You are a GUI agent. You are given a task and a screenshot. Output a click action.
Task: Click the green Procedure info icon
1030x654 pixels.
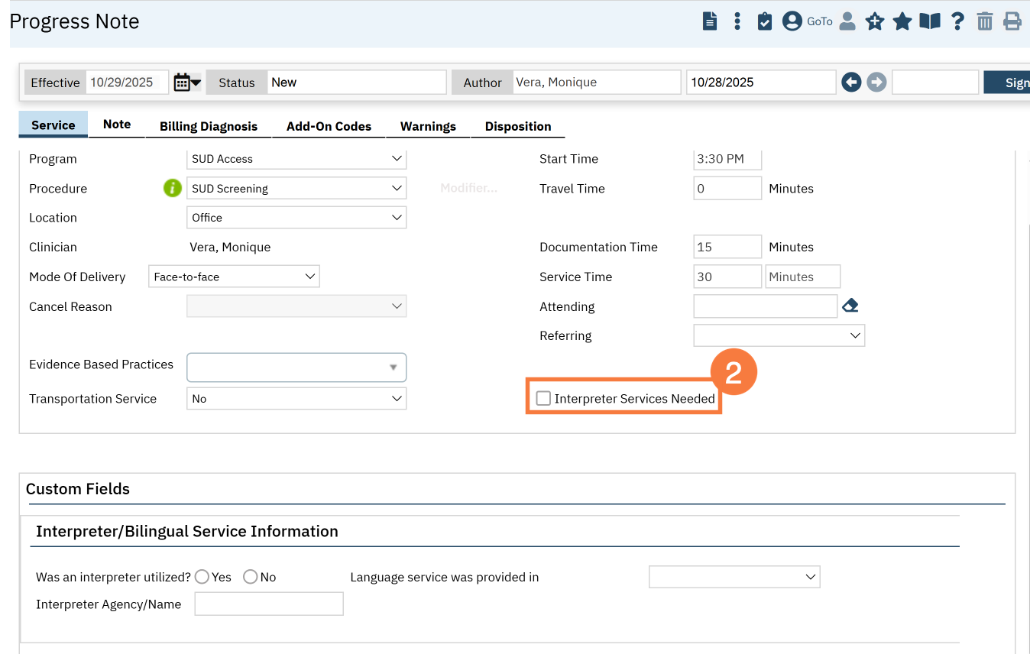point(173,188)
